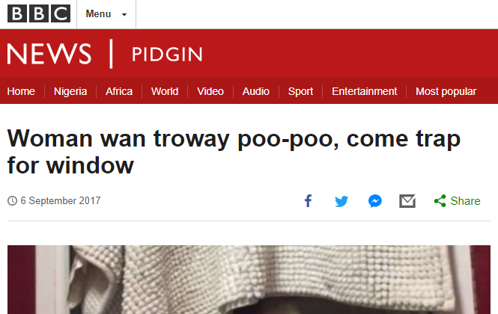
Task: Open the Africa section
Action: [x=119, y=91]
